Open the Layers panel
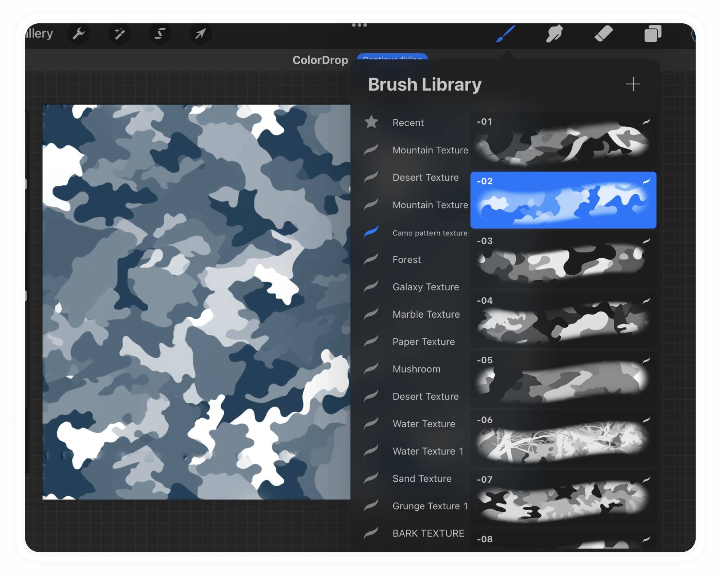Viewport: 719px width, 575px height. click(652, 34)
